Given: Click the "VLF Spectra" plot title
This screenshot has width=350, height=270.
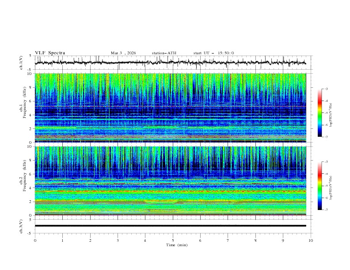Looking at the screenshot, I should coord(50,53).
